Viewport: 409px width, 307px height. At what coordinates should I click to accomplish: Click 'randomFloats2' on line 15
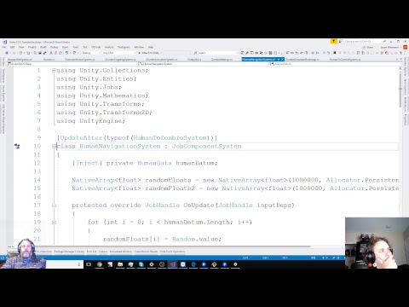point(170,188)
